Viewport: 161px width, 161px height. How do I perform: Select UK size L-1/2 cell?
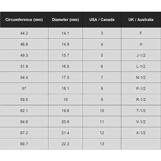coord(141,67)
